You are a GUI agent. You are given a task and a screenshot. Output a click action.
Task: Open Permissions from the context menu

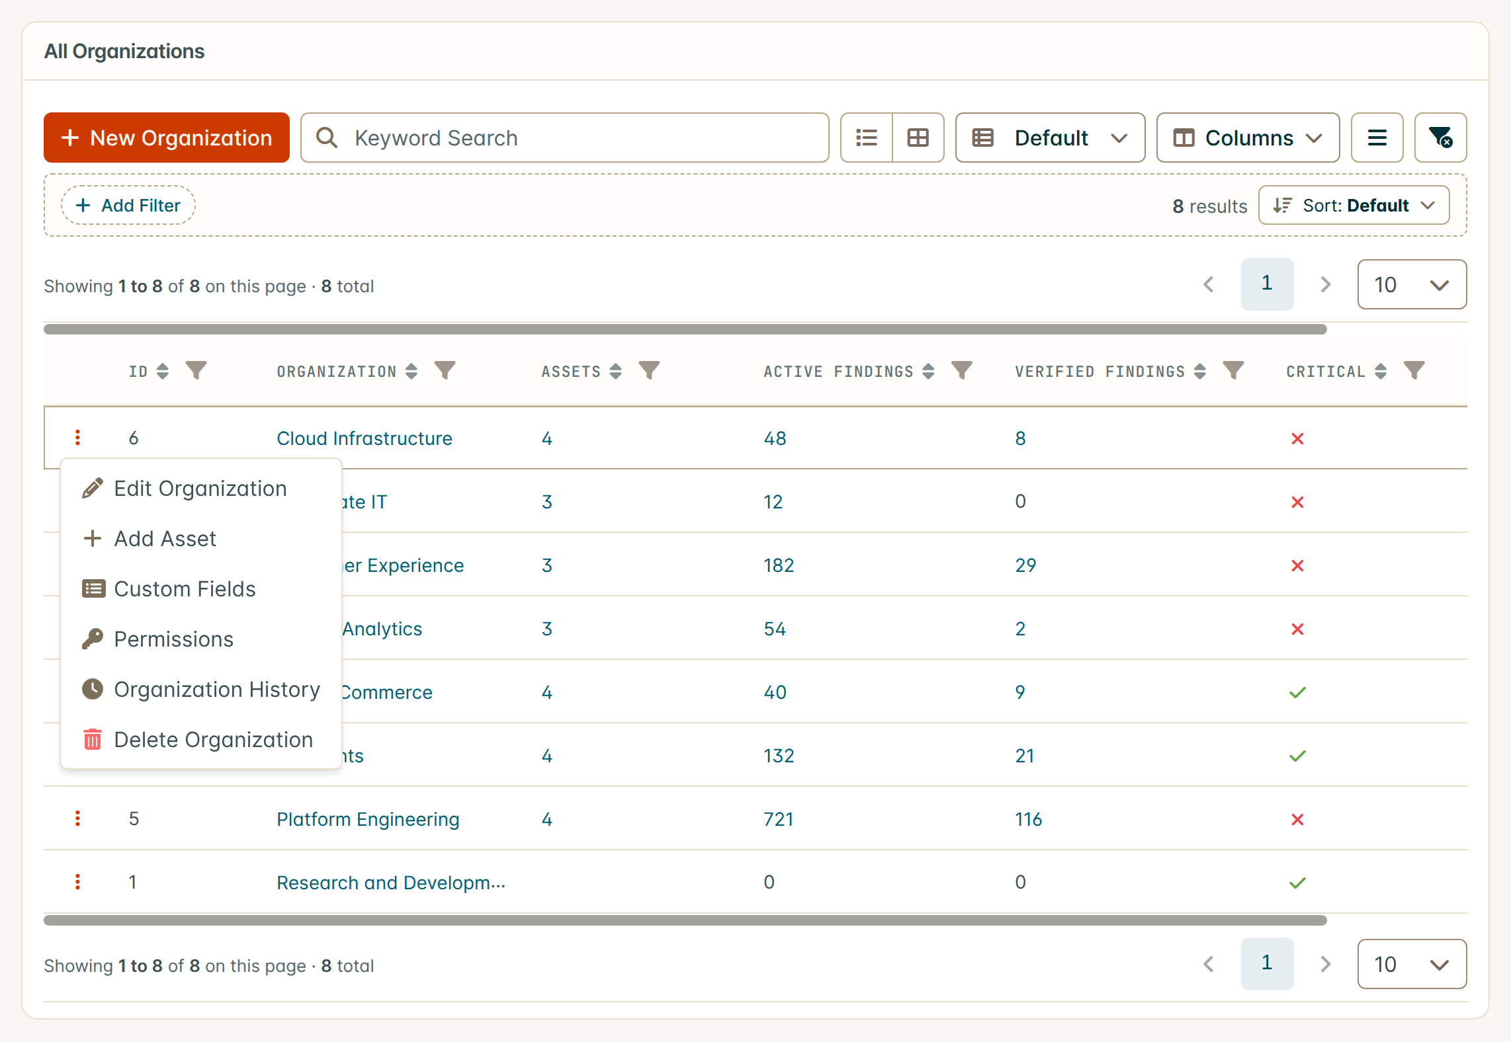200,639
